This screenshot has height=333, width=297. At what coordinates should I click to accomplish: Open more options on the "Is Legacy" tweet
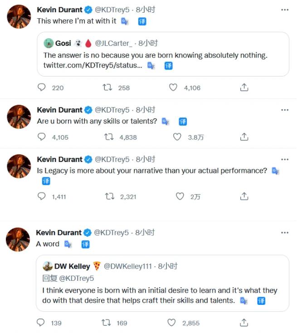[x=284, y=160]
